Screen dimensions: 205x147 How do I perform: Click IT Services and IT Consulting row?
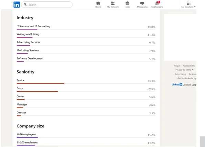coord(86,27)
